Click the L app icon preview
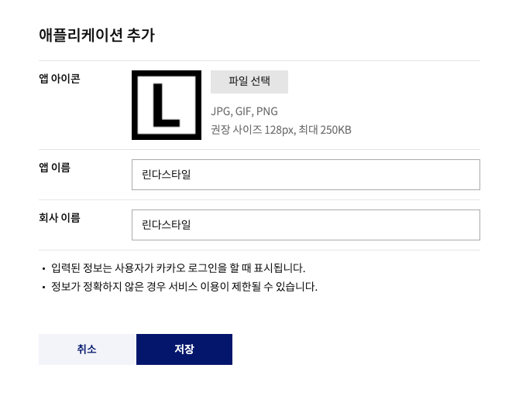 (x=167, y=105)
